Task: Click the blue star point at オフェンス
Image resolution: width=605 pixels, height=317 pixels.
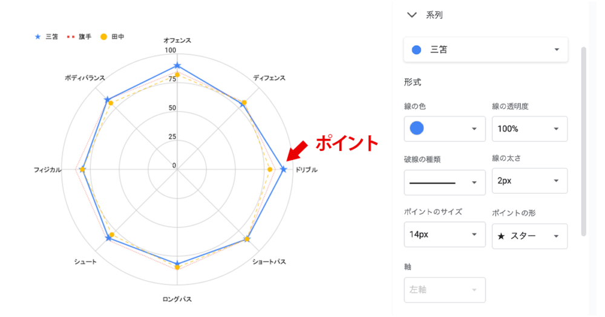Action: pyautogui.click(x=177, y=65)
